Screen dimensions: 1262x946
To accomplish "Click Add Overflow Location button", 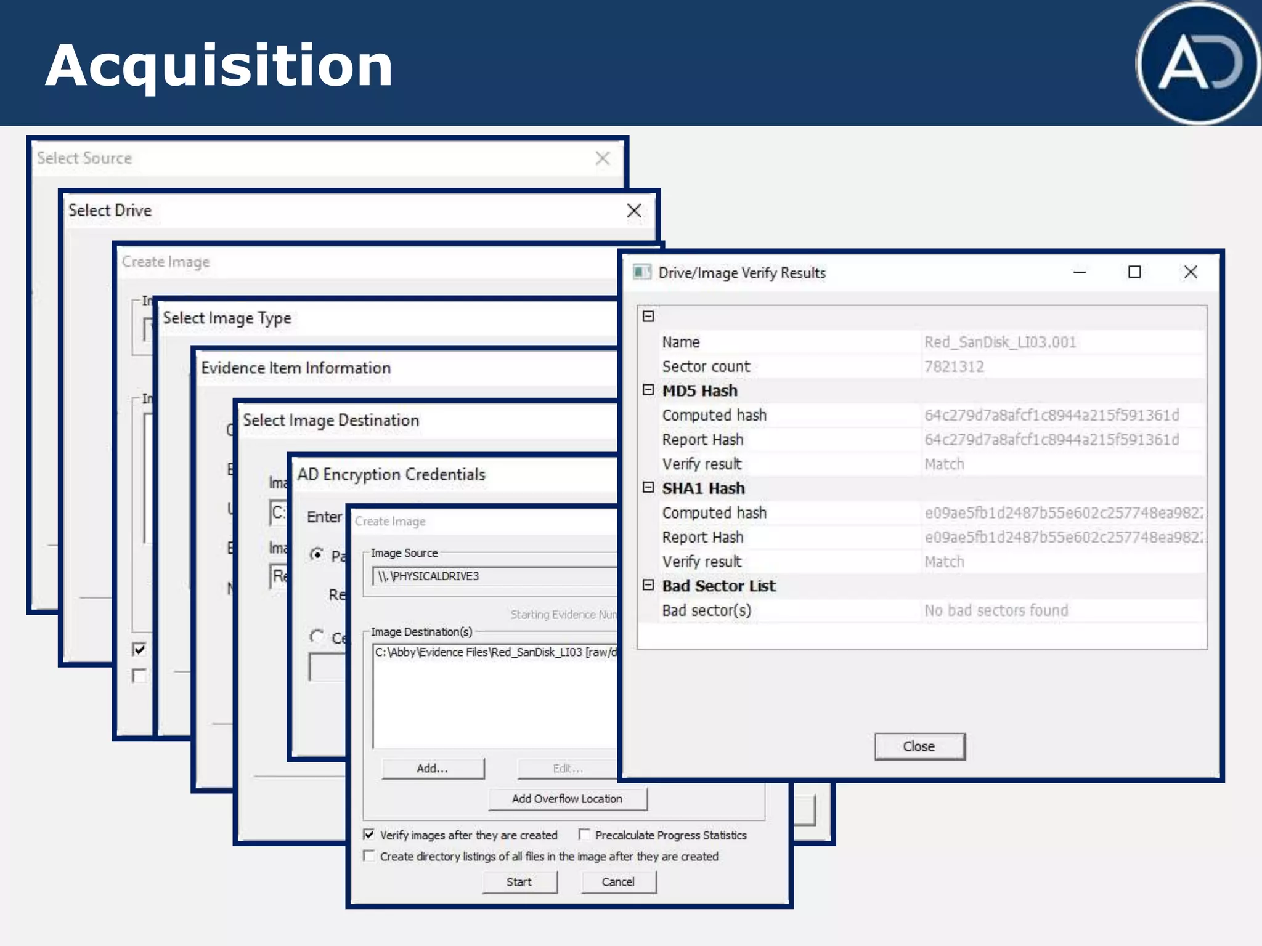I will pyautogui.click(x=568, y=799).
